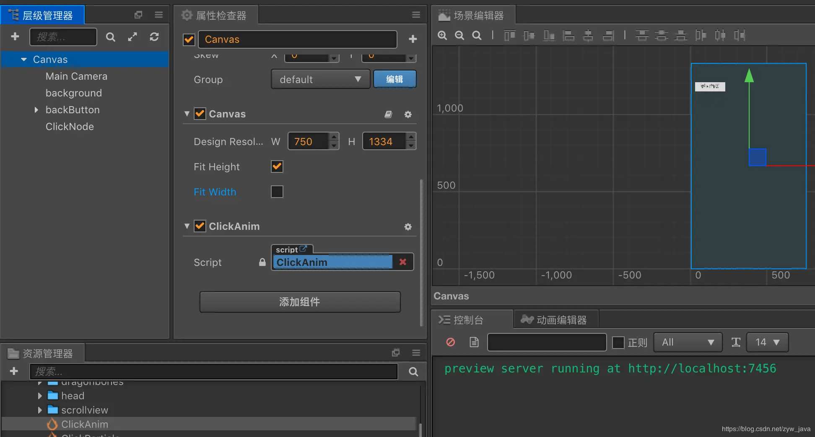Expand the scrollview folder in assets

[40, 410]
